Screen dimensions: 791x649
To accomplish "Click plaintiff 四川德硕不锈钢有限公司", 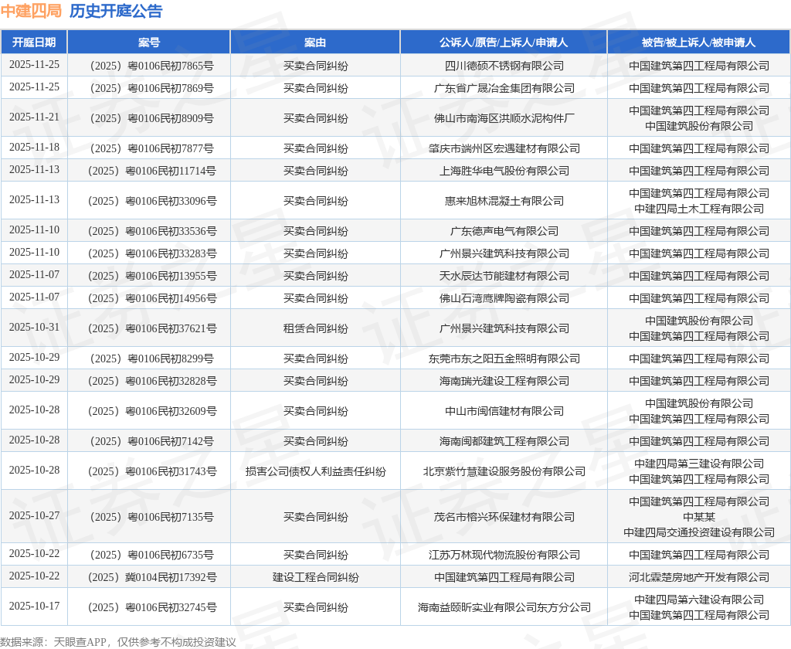I will pyautogui.click(x=504, y=66).
